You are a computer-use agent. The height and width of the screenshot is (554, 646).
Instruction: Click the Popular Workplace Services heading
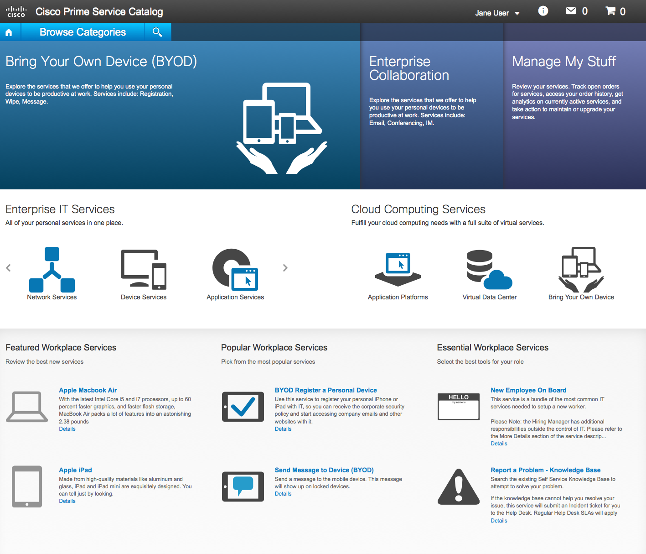click(x=274, y=347)
